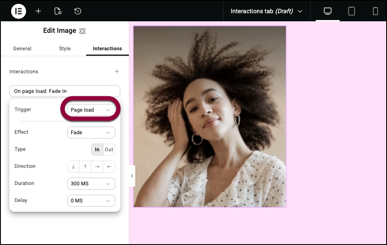Open the Page load trigger dropdown
387x245 pixels.
[x=91, y=110]
